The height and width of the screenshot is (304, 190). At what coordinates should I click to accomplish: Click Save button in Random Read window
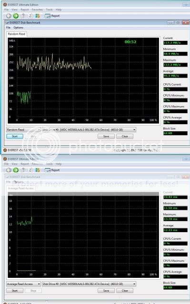106,136
